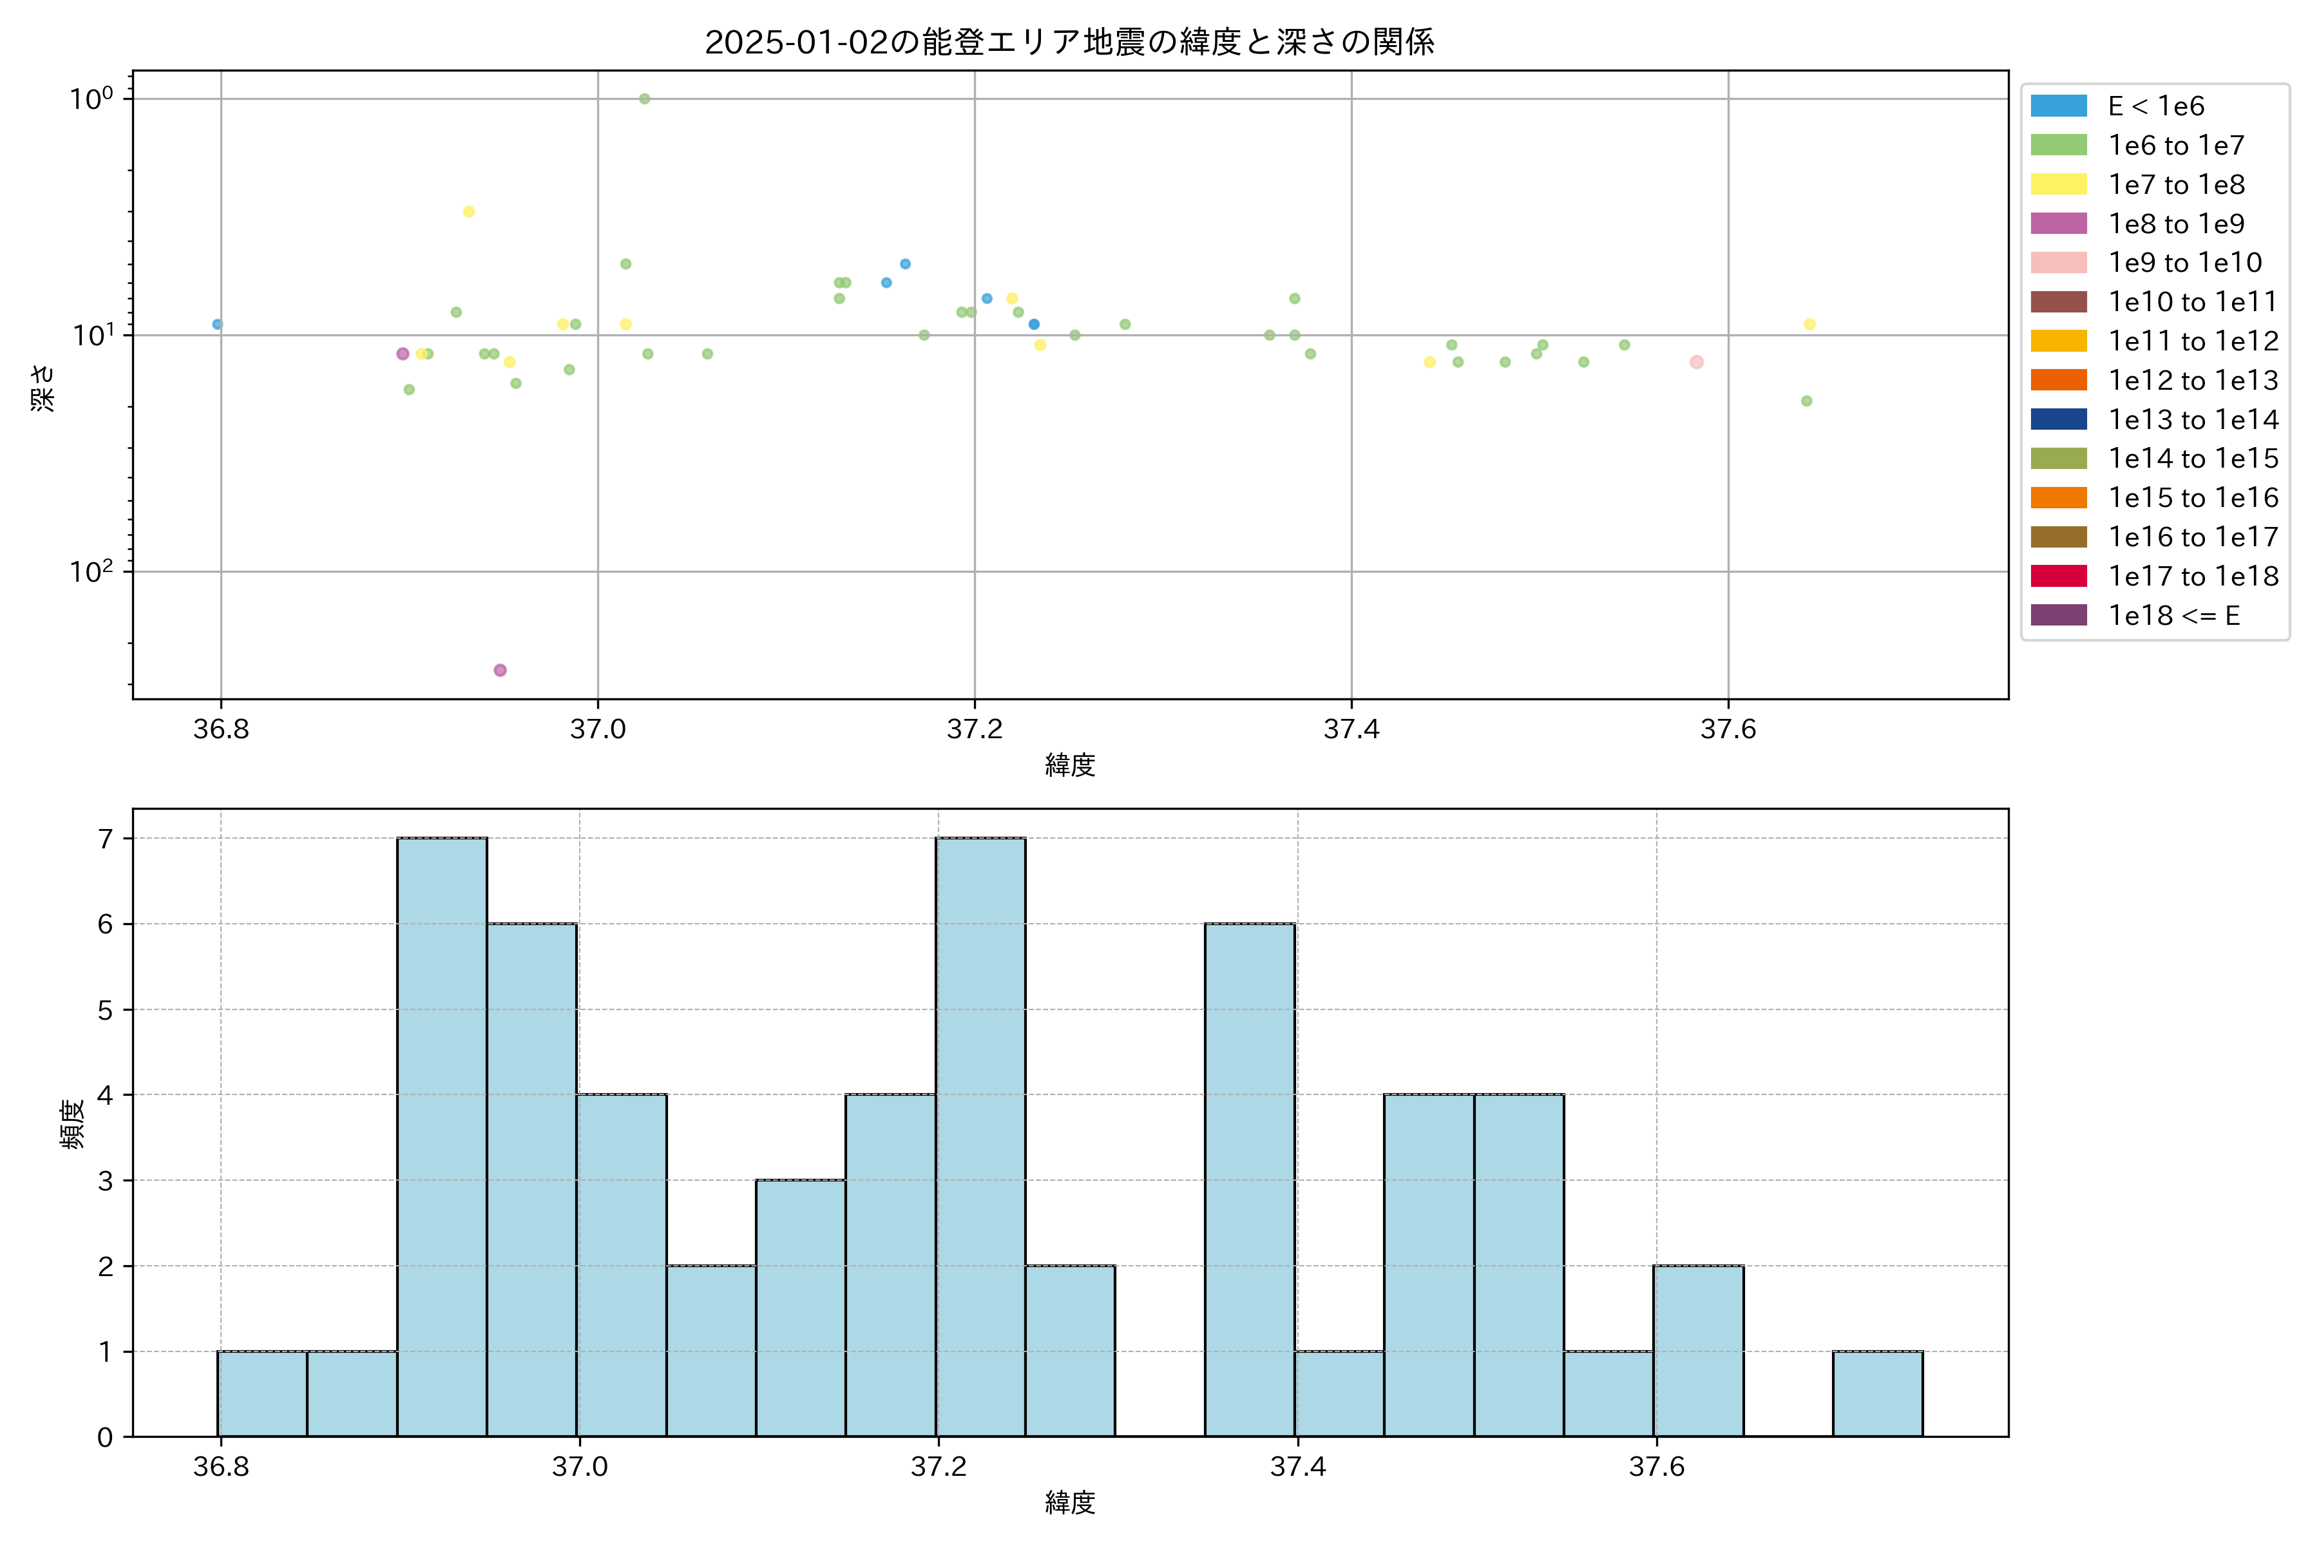The image size is (2319, 1546).
Task: Click the 頻度 y-axis label of histogram
Action: [x=72, y=1124]
